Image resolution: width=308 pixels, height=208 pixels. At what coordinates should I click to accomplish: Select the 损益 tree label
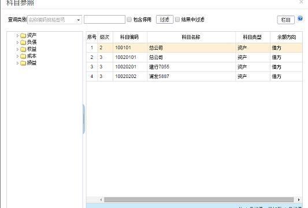32,63
